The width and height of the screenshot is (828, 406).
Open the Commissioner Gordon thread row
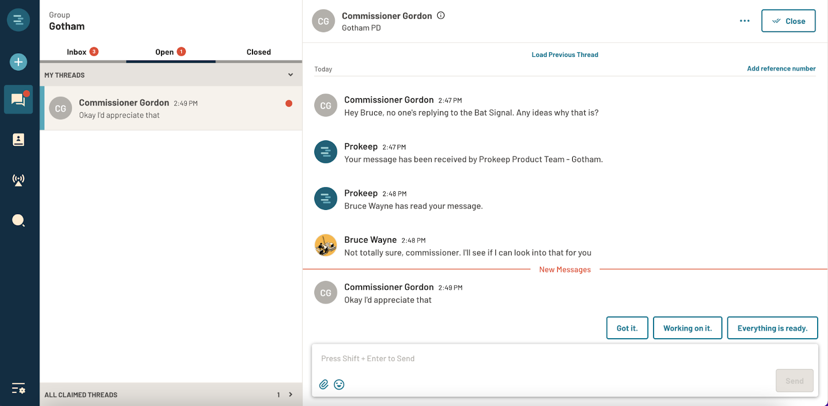172,108
